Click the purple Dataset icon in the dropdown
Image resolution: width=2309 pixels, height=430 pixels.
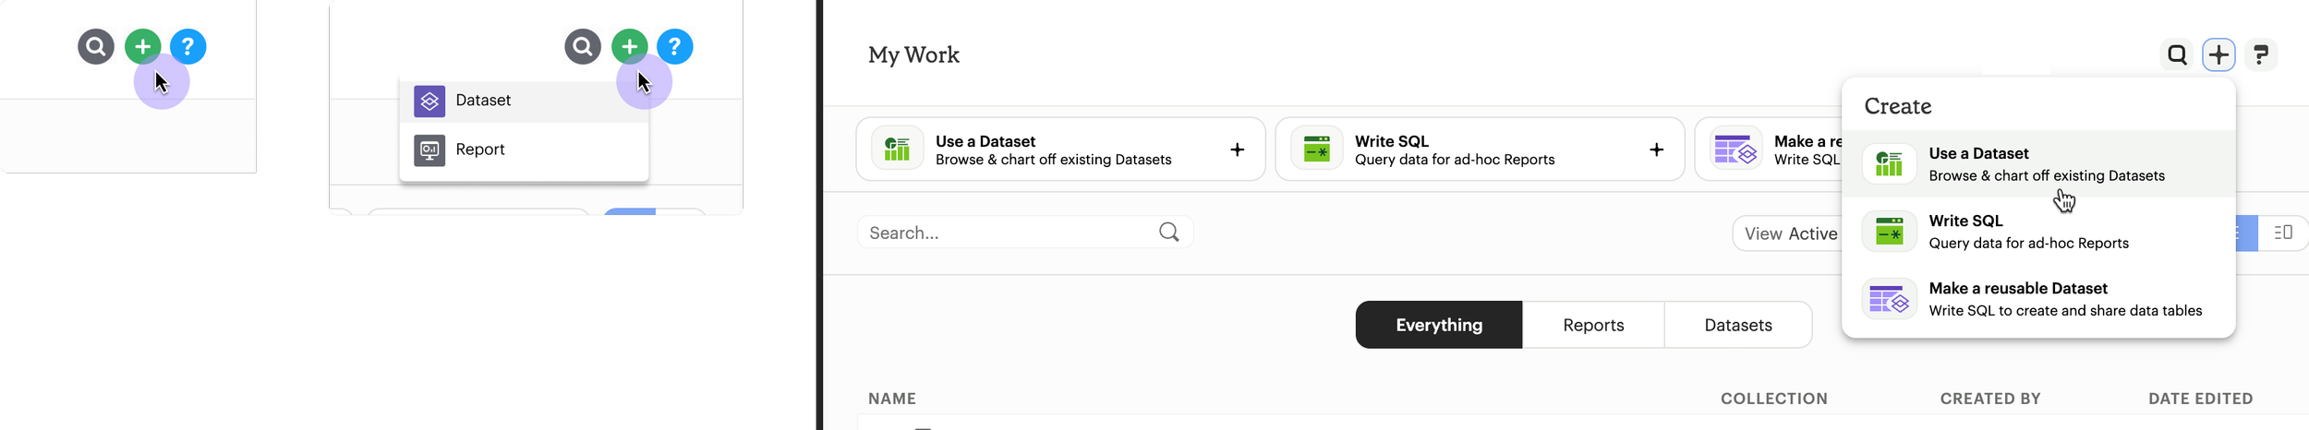coord(429,101)
